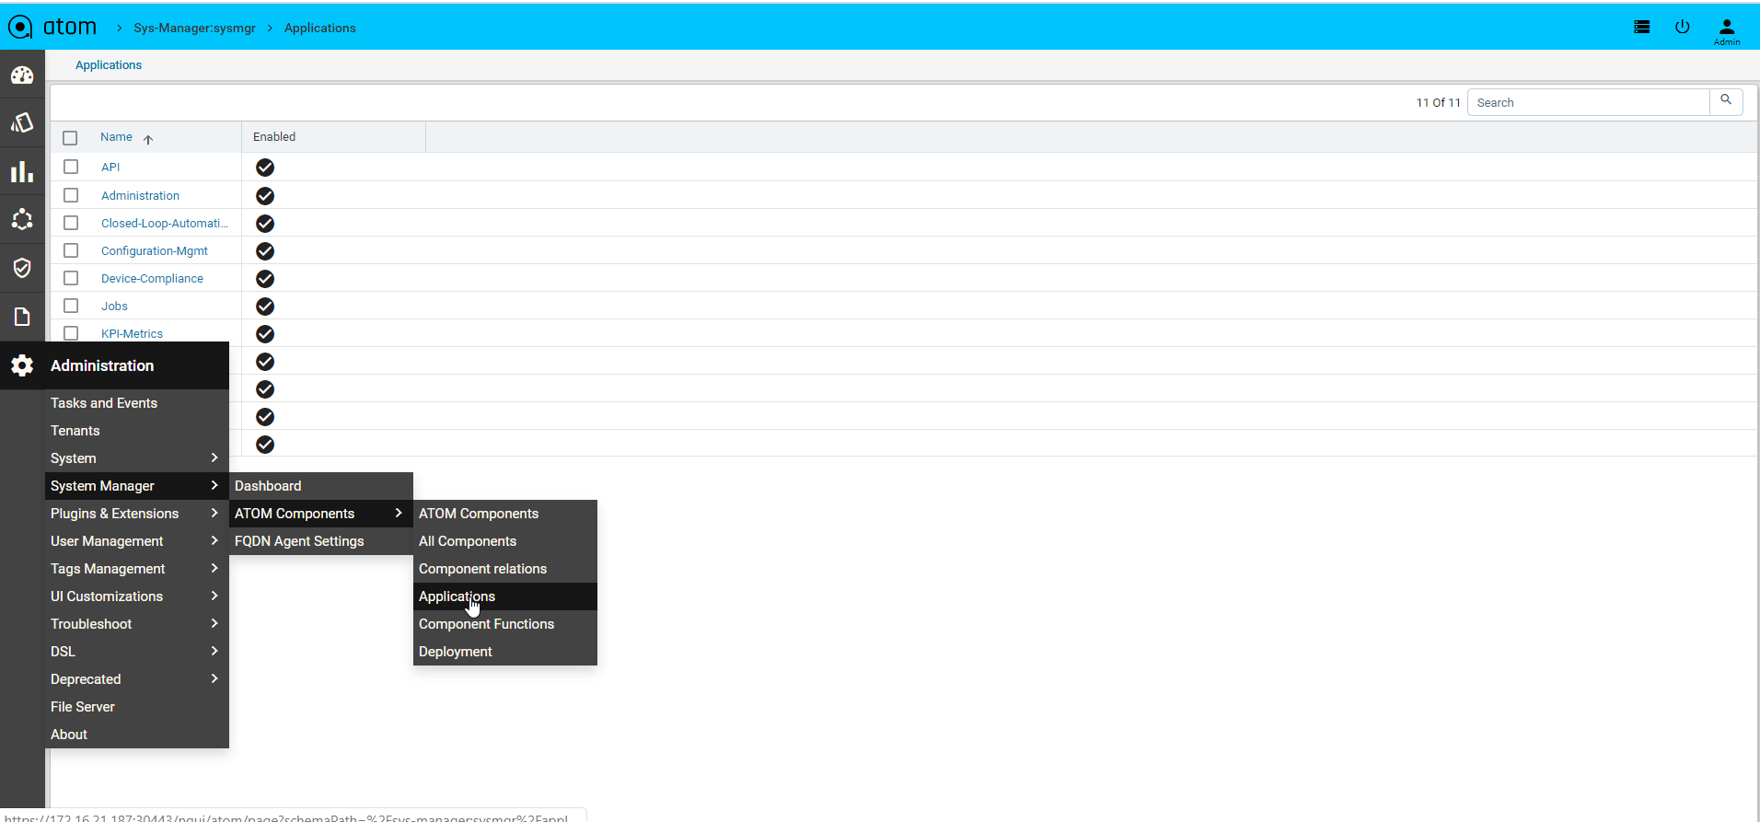1760x822 pixels.
Task: Click Sys-Manager:sysmgr breadcrumb
Action: 194,28
